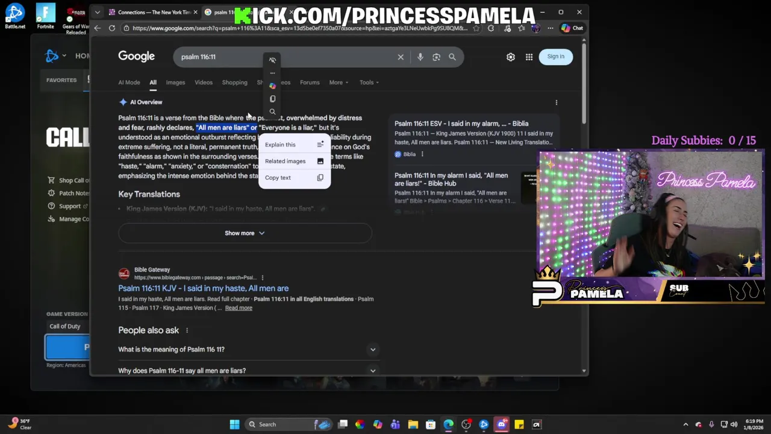Open three-dot menu next to People also ask

pos(187,330)
